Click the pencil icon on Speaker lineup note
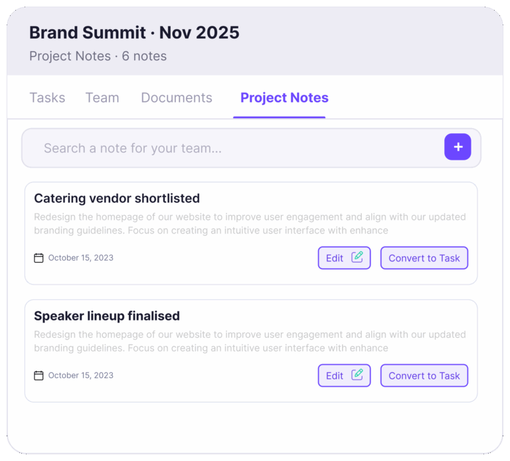 tap(357, 375)
